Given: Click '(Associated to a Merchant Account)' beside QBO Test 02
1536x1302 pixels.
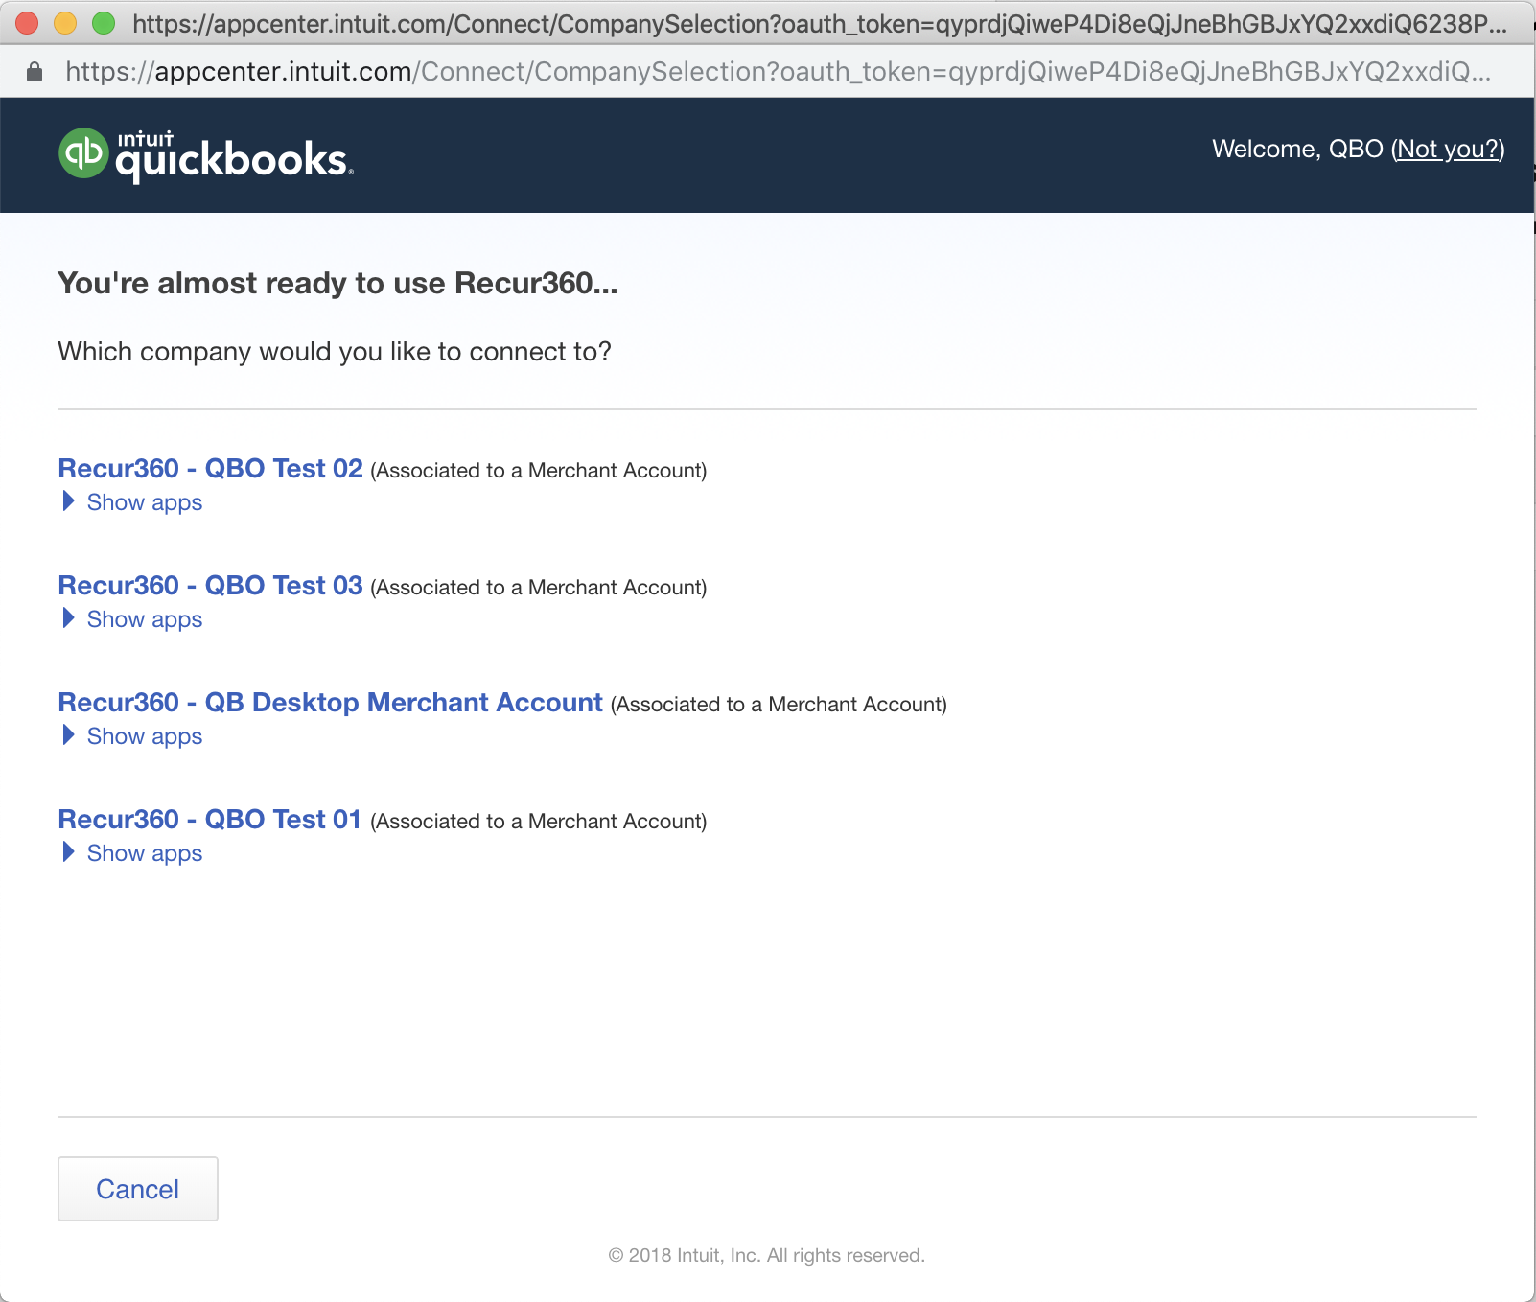Looking at the screenshot, I should coord(539,471).
